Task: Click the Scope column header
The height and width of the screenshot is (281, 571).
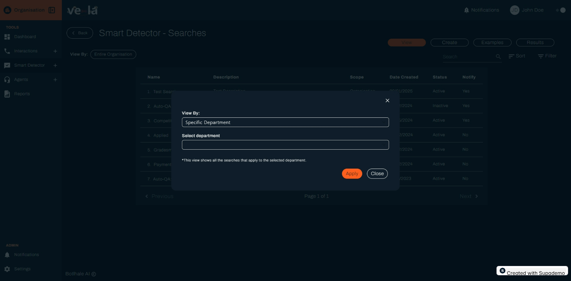Action: coord(357,77)
